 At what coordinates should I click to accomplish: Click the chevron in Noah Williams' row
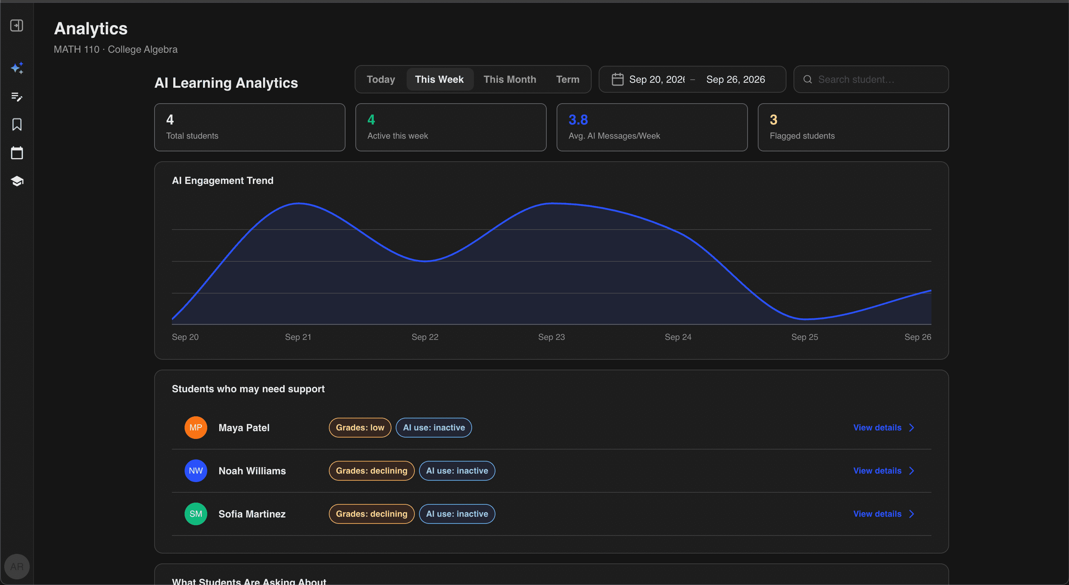pyautogui.click(x=912, y=471)
